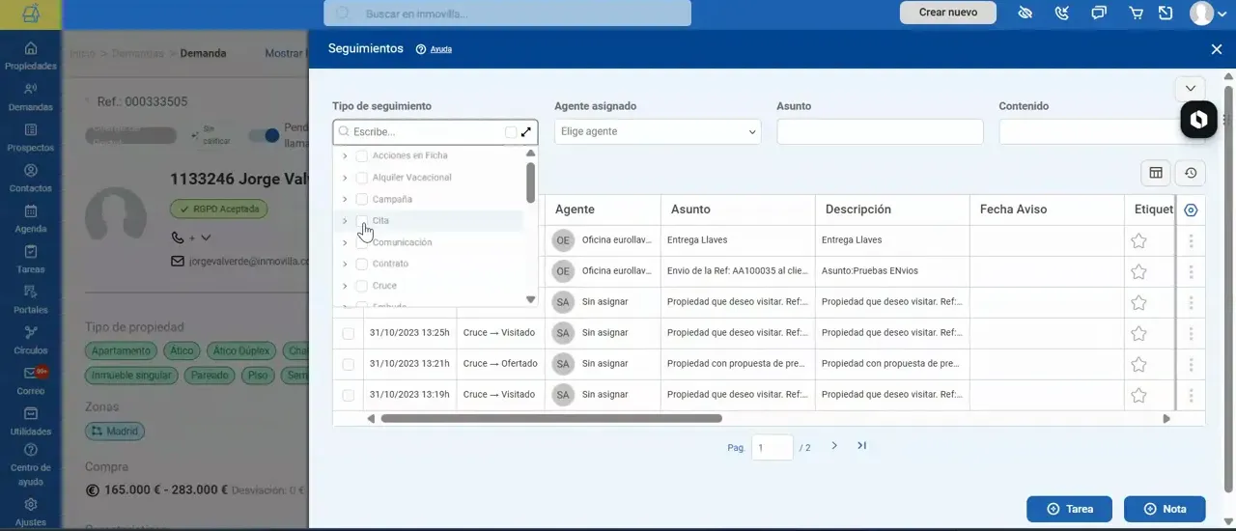Focus the Asunto filter field
This screenshot has height=531, width=1236.
pyautogui.click(x=880, y=132)
